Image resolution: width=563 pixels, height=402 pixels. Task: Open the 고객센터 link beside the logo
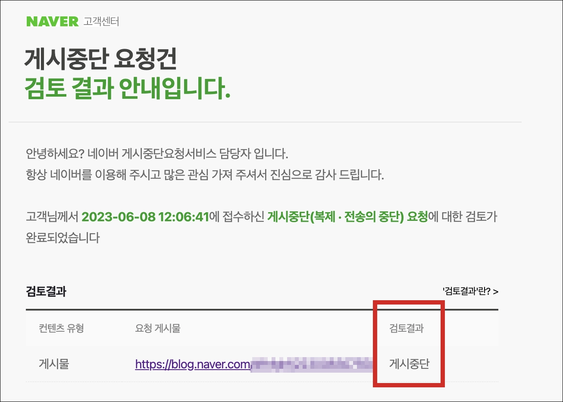coord(101,21)
